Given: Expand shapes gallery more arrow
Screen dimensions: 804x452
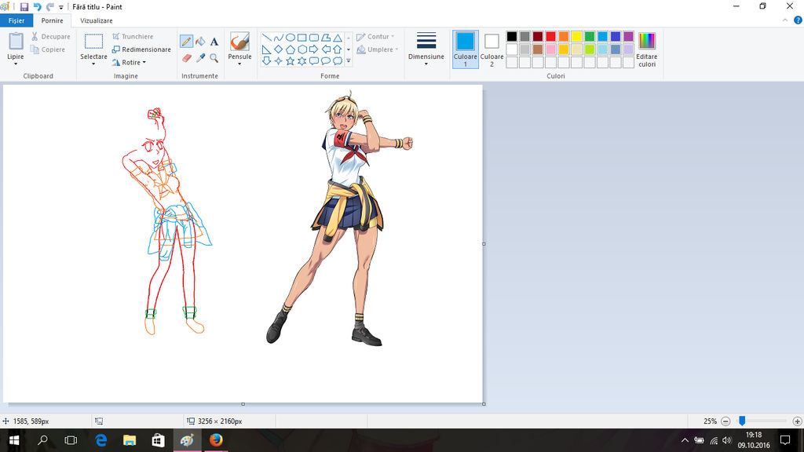Looking at the screenshot, I should pos(349,61).
